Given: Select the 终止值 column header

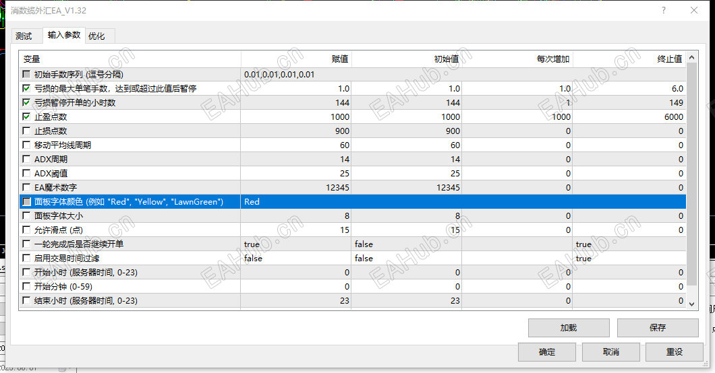Looking at the screenshot, I should click(x=629, y=59).
